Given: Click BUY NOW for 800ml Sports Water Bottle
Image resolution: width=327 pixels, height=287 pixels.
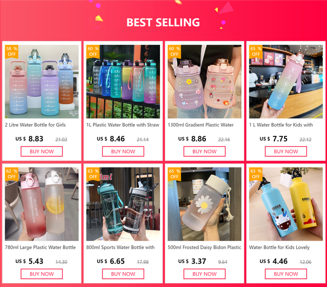Looking at the screenshot, I should coord(123,274).
